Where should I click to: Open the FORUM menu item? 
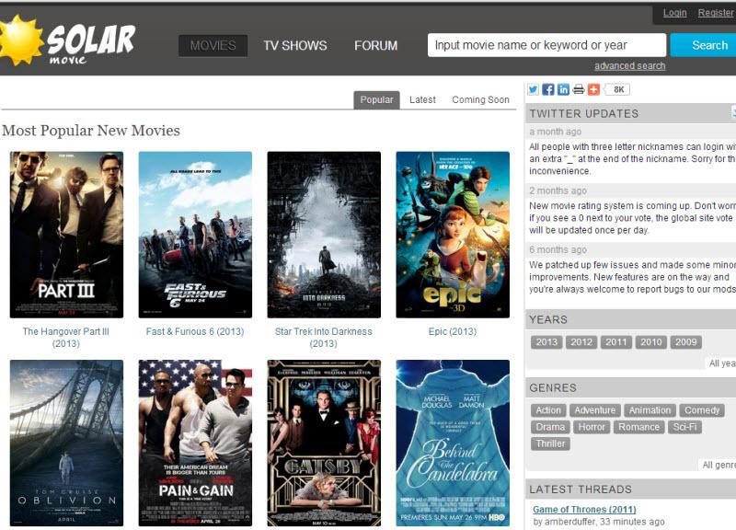pos(375,45)
